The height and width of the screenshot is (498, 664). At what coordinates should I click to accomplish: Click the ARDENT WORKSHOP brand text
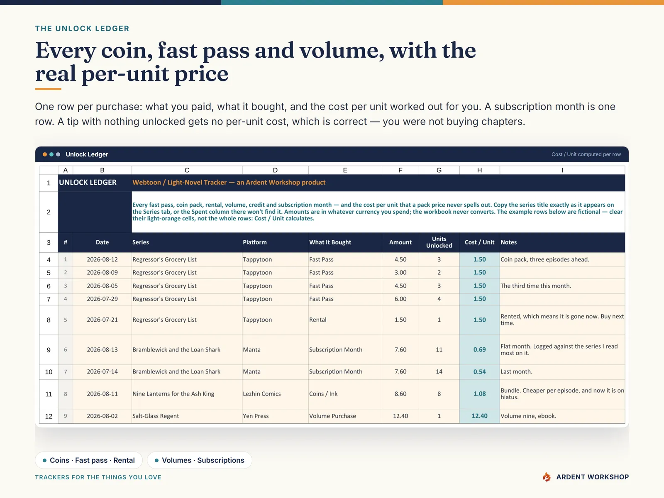pos(592,477)
